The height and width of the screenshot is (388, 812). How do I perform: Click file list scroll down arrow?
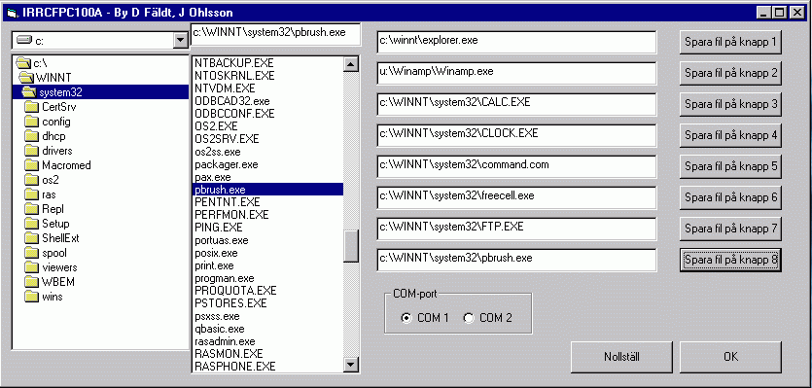pyautogui.click(x=351, y=364)
